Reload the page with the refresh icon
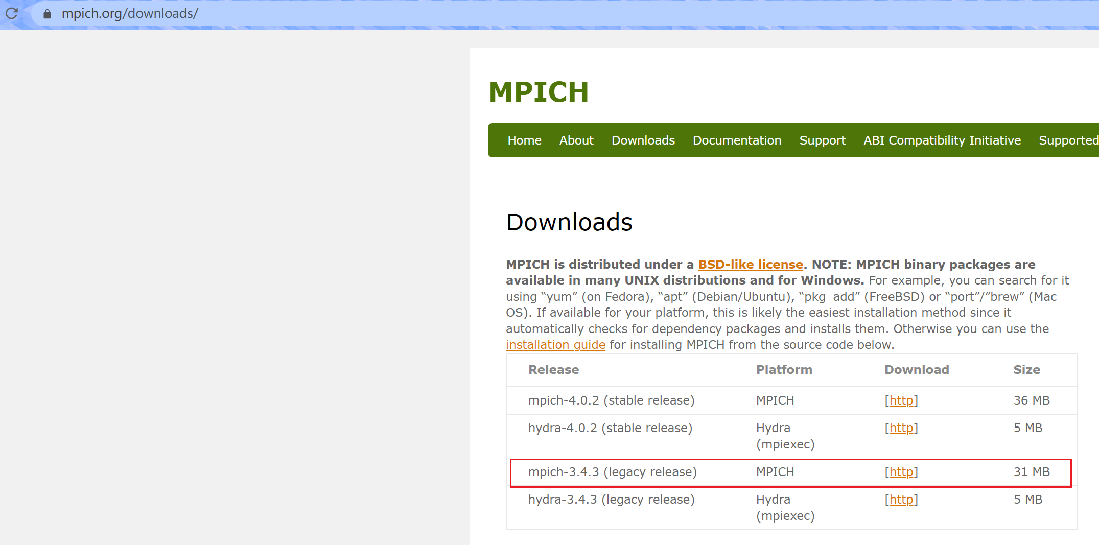The width and height of the screenshot is (1099, 545). [12, 13]
